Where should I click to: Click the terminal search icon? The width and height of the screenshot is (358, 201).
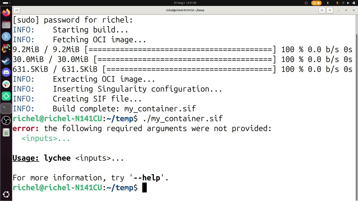coord(322,10)
